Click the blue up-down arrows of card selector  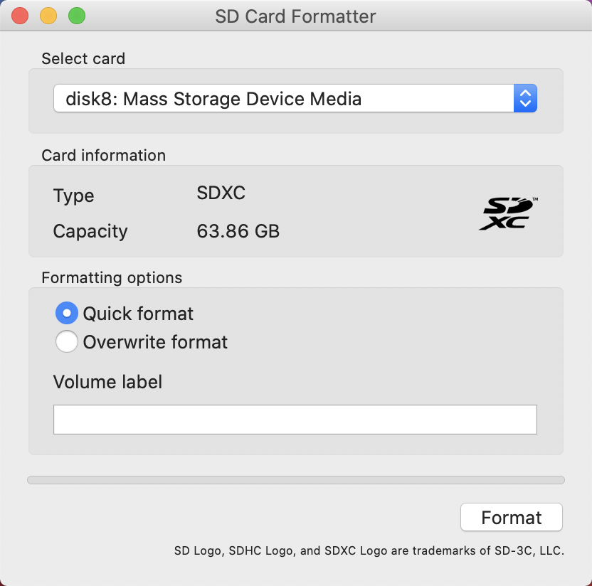(525, 98)
